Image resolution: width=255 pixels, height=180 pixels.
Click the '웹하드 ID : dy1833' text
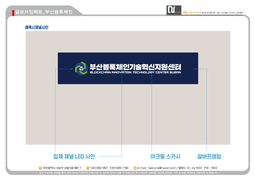[x=190, y=168]
